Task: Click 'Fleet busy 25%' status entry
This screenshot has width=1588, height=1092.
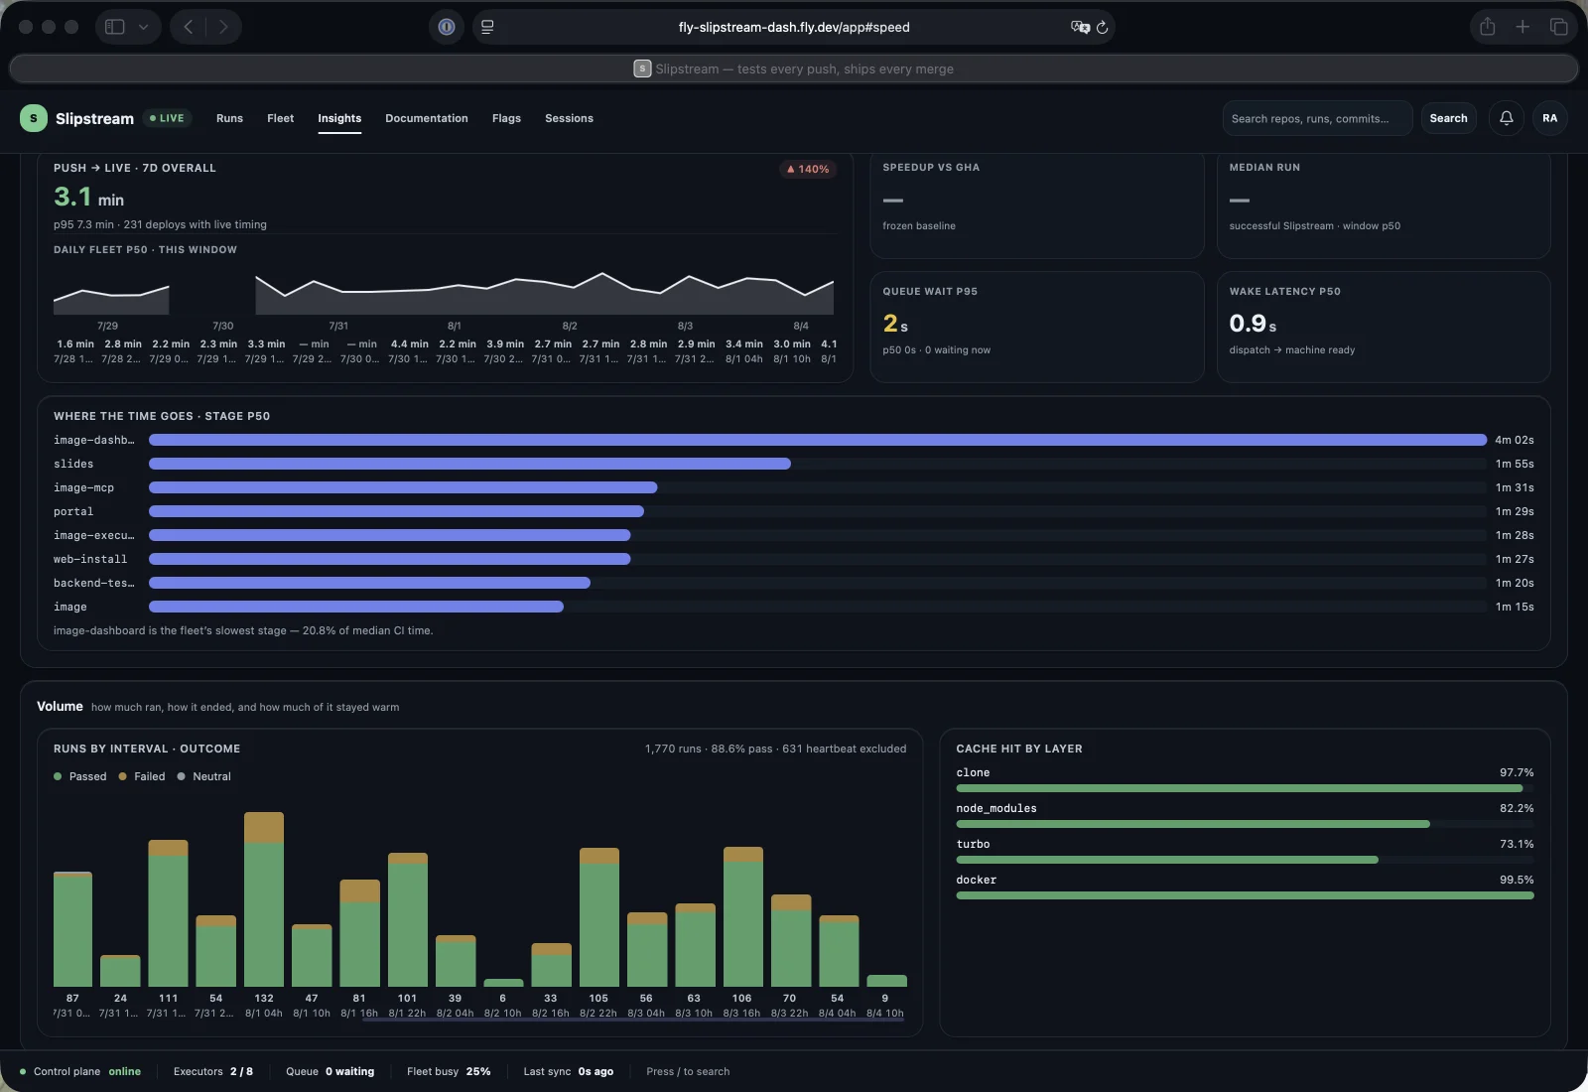Action: (449, 1071)
